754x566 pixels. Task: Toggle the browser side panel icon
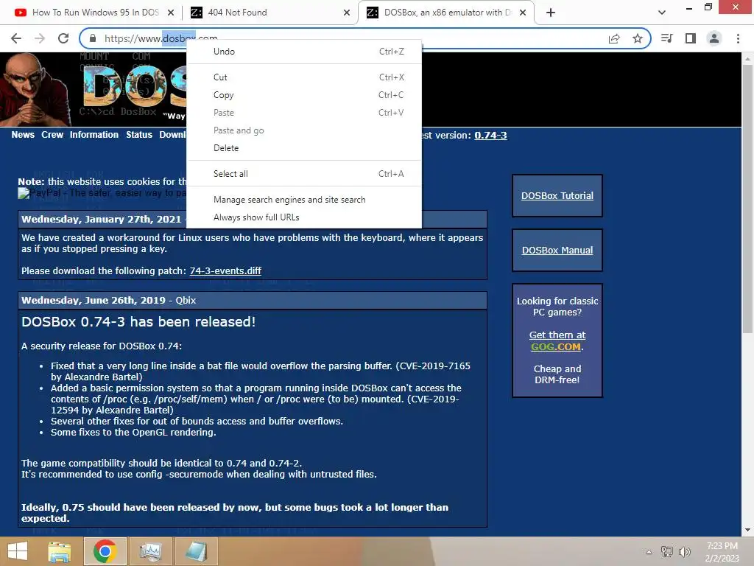pos(691,38)
